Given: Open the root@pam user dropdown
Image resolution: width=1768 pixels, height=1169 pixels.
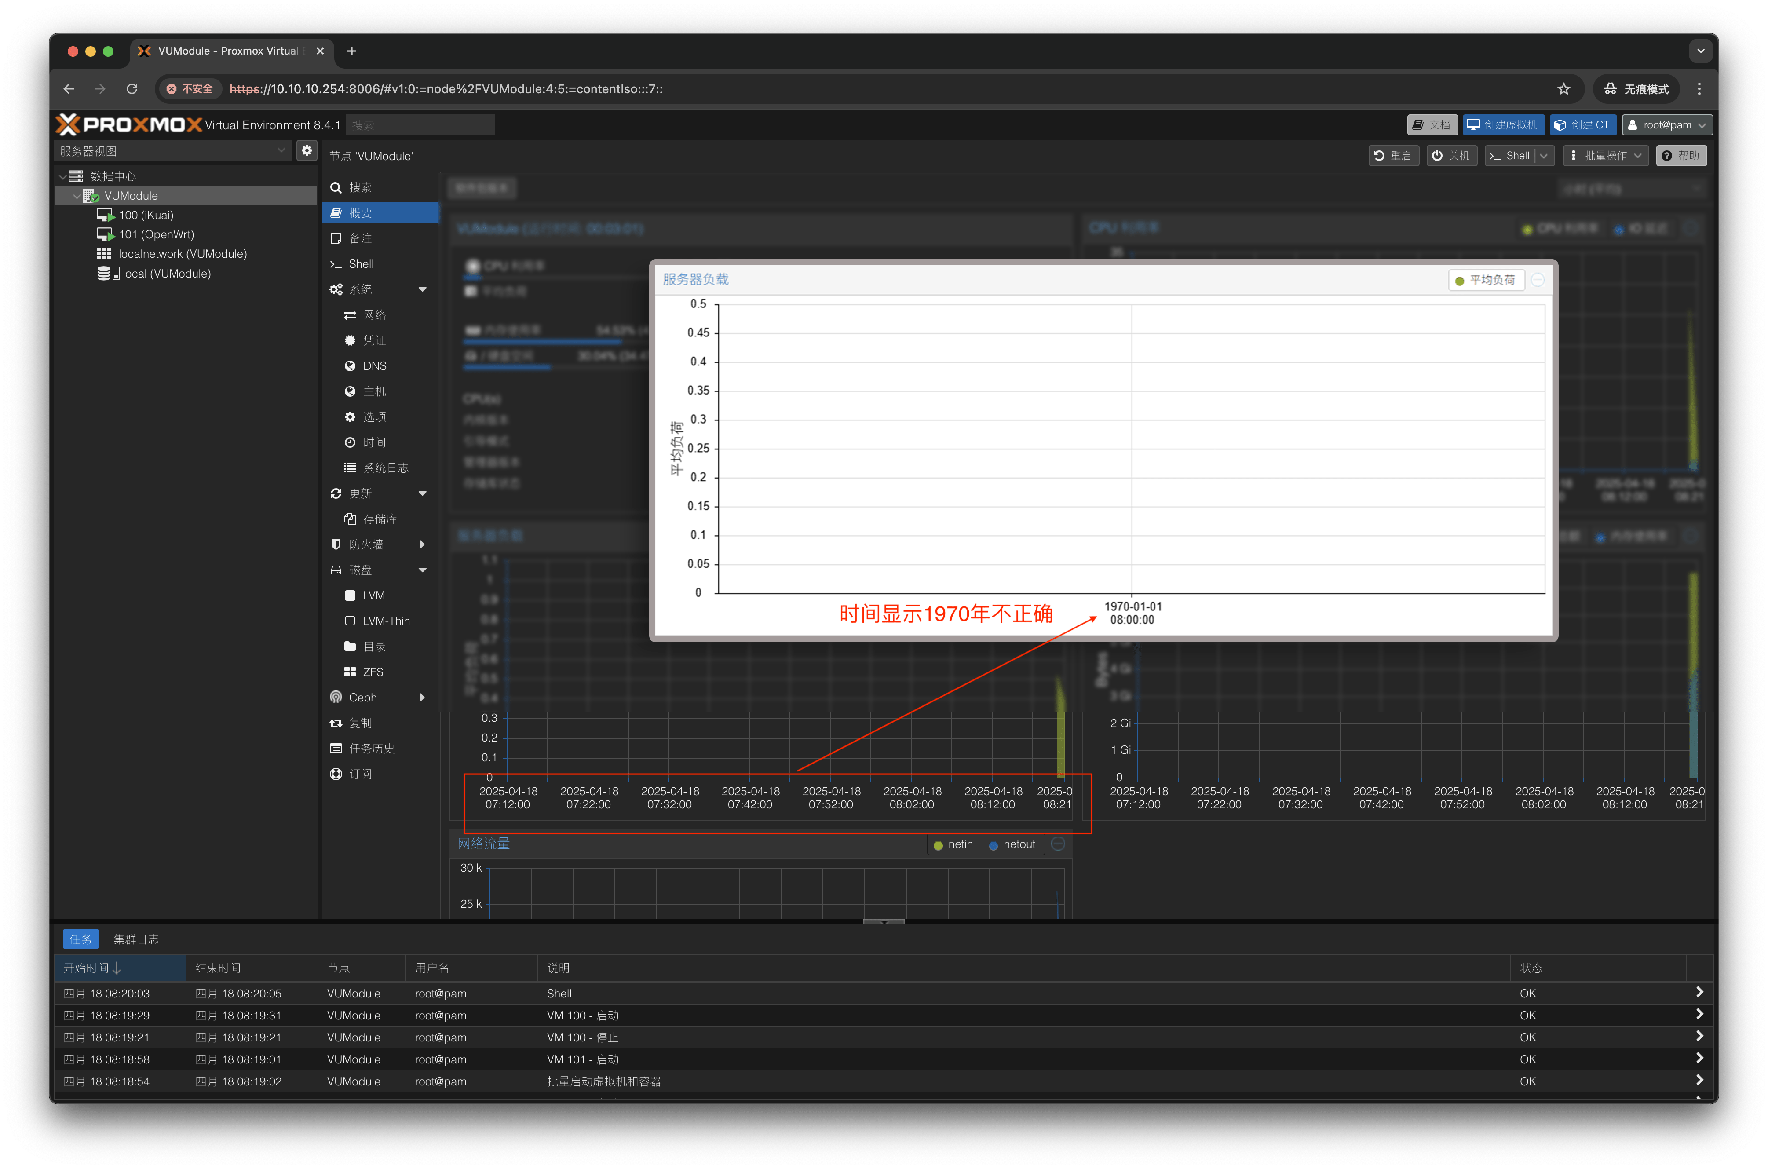Looking at the screenshot, I should coord(1667,124).
